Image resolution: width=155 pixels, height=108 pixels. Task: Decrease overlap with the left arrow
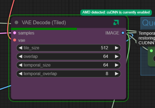coord(20,57)
